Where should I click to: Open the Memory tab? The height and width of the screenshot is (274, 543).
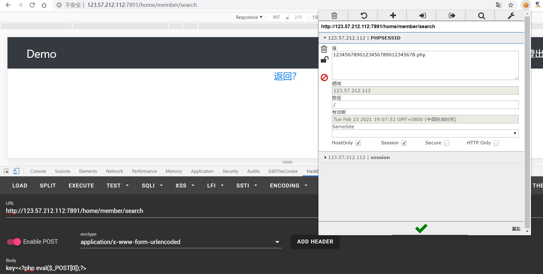[x=174, y=171]
